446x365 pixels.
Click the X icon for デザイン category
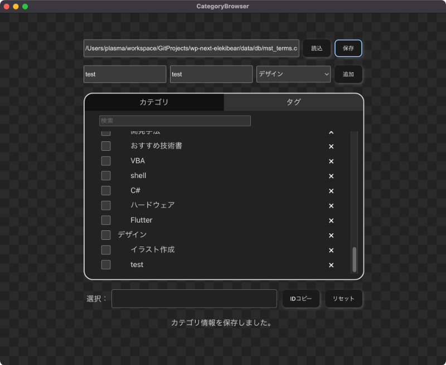tap(331, 235)
